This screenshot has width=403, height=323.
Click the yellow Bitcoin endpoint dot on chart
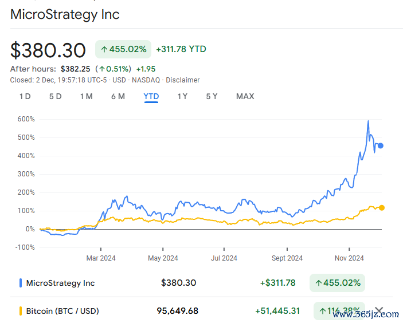point(382,208)
